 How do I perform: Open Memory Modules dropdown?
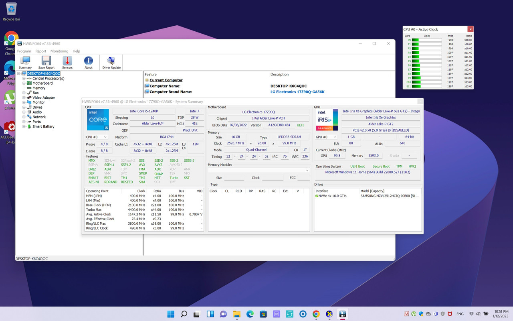coord(259,170)
